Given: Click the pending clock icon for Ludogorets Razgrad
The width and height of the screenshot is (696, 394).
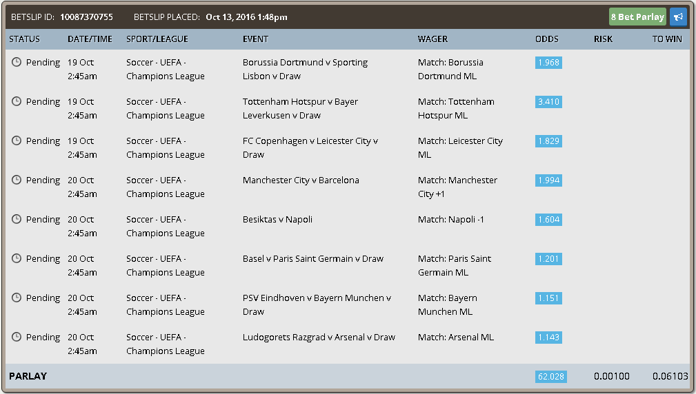Looking at the screenshot, I should (x=17, y=337).
